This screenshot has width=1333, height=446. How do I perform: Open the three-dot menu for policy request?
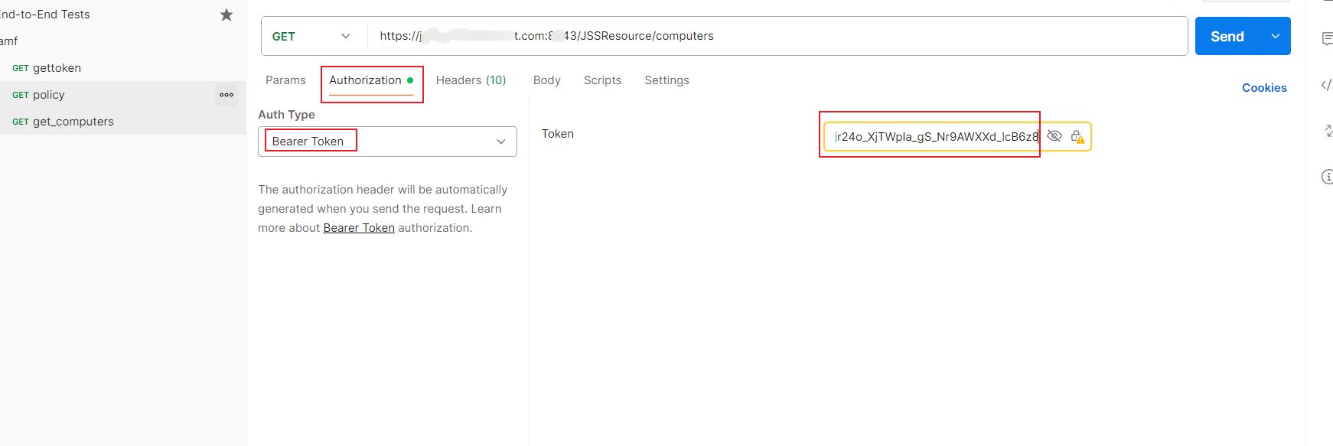coord(227,95)
